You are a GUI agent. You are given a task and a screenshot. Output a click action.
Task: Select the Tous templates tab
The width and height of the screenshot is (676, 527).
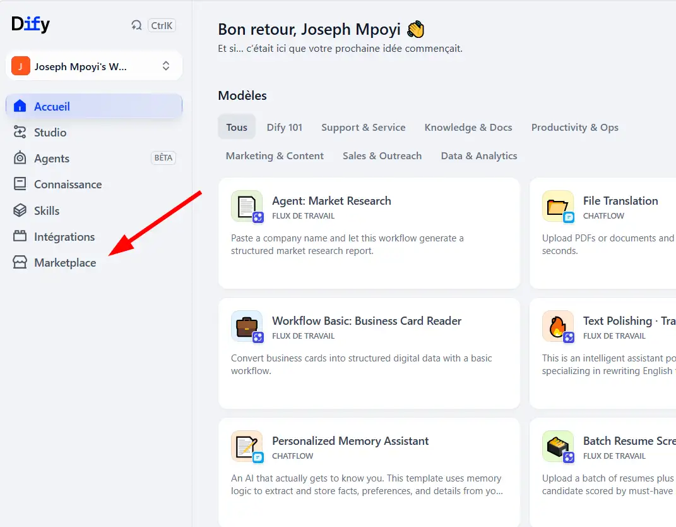coord(237,127)
